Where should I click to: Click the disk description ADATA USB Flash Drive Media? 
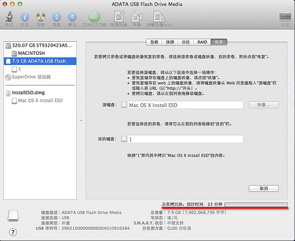pos(91,213)
